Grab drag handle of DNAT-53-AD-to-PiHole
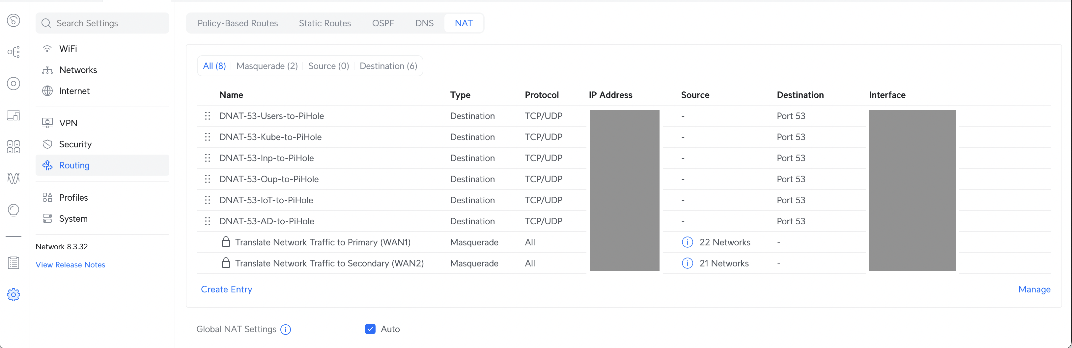Viewport: 1072px width, 348px height. pyautogui.click(x=207, y=221)
